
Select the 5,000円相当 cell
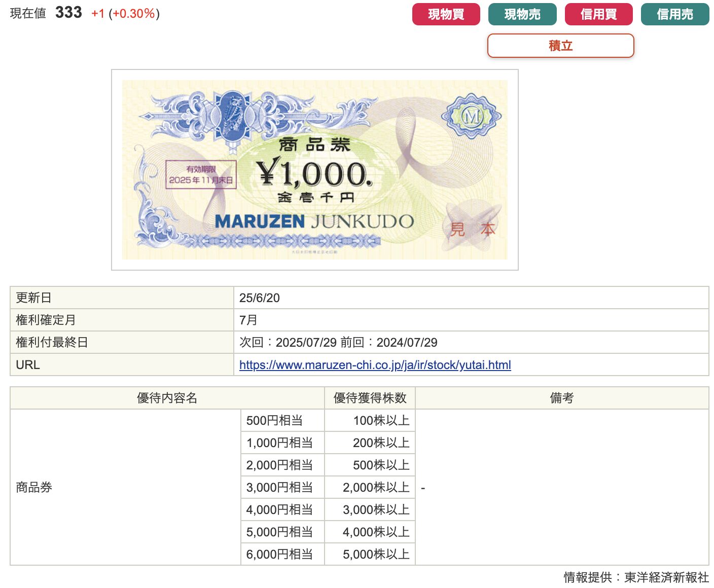pyautogui.click(x=282, y=532)
